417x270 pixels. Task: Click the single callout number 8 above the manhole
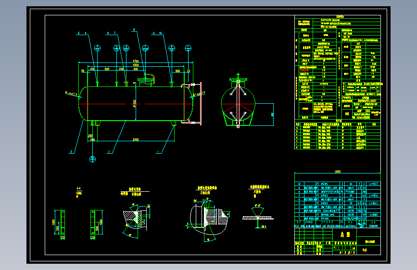tap(134, 30)
